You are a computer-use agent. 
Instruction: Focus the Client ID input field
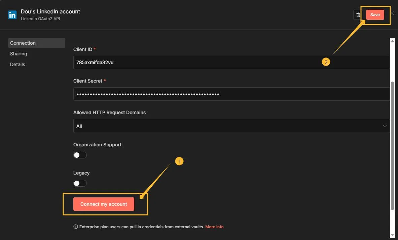coord(231,62)
